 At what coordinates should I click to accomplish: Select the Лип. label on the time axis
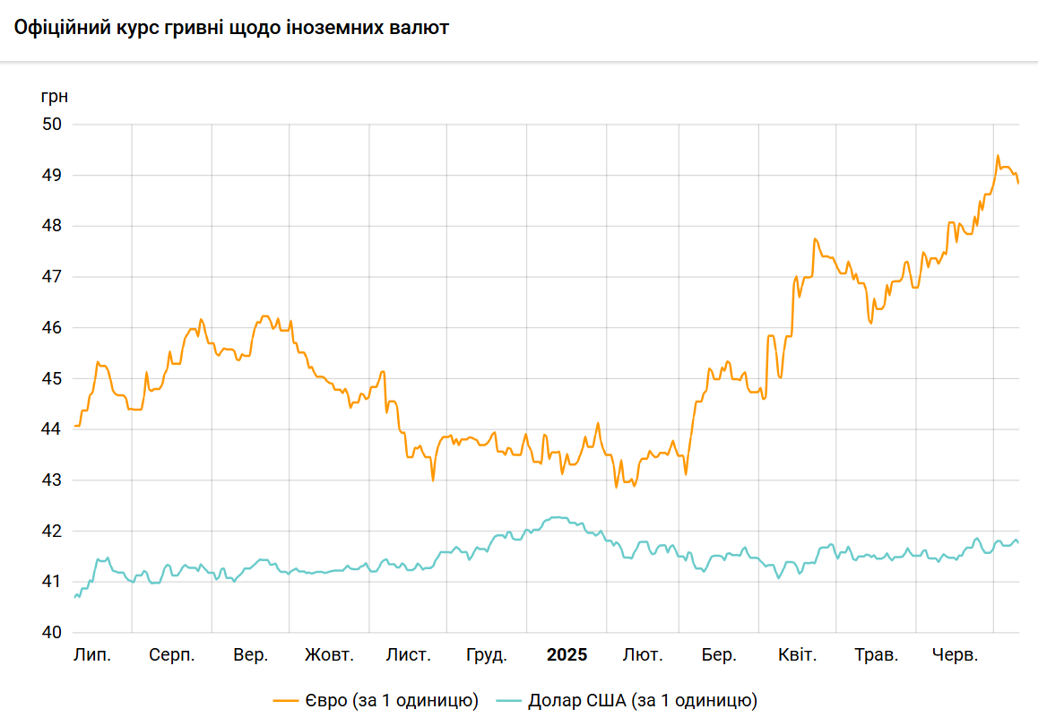[92, 655]
